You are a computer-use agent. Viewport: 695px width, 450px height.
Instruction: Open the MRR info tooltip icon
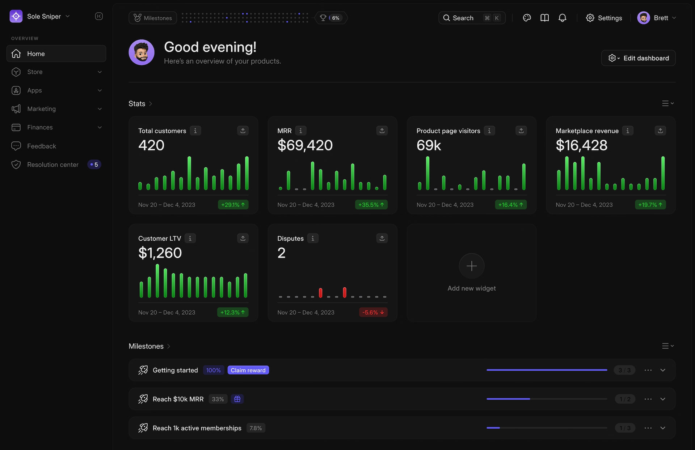point(300,130)
